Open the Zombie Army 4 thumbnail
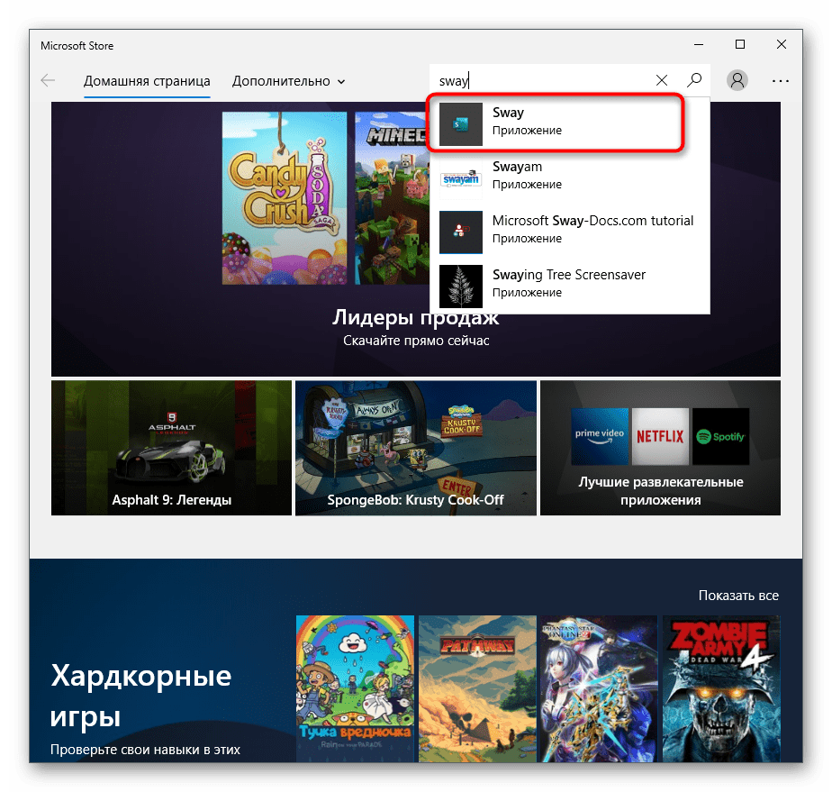Image resolution: width=832 pixels, height=792 pixels. 721,688
